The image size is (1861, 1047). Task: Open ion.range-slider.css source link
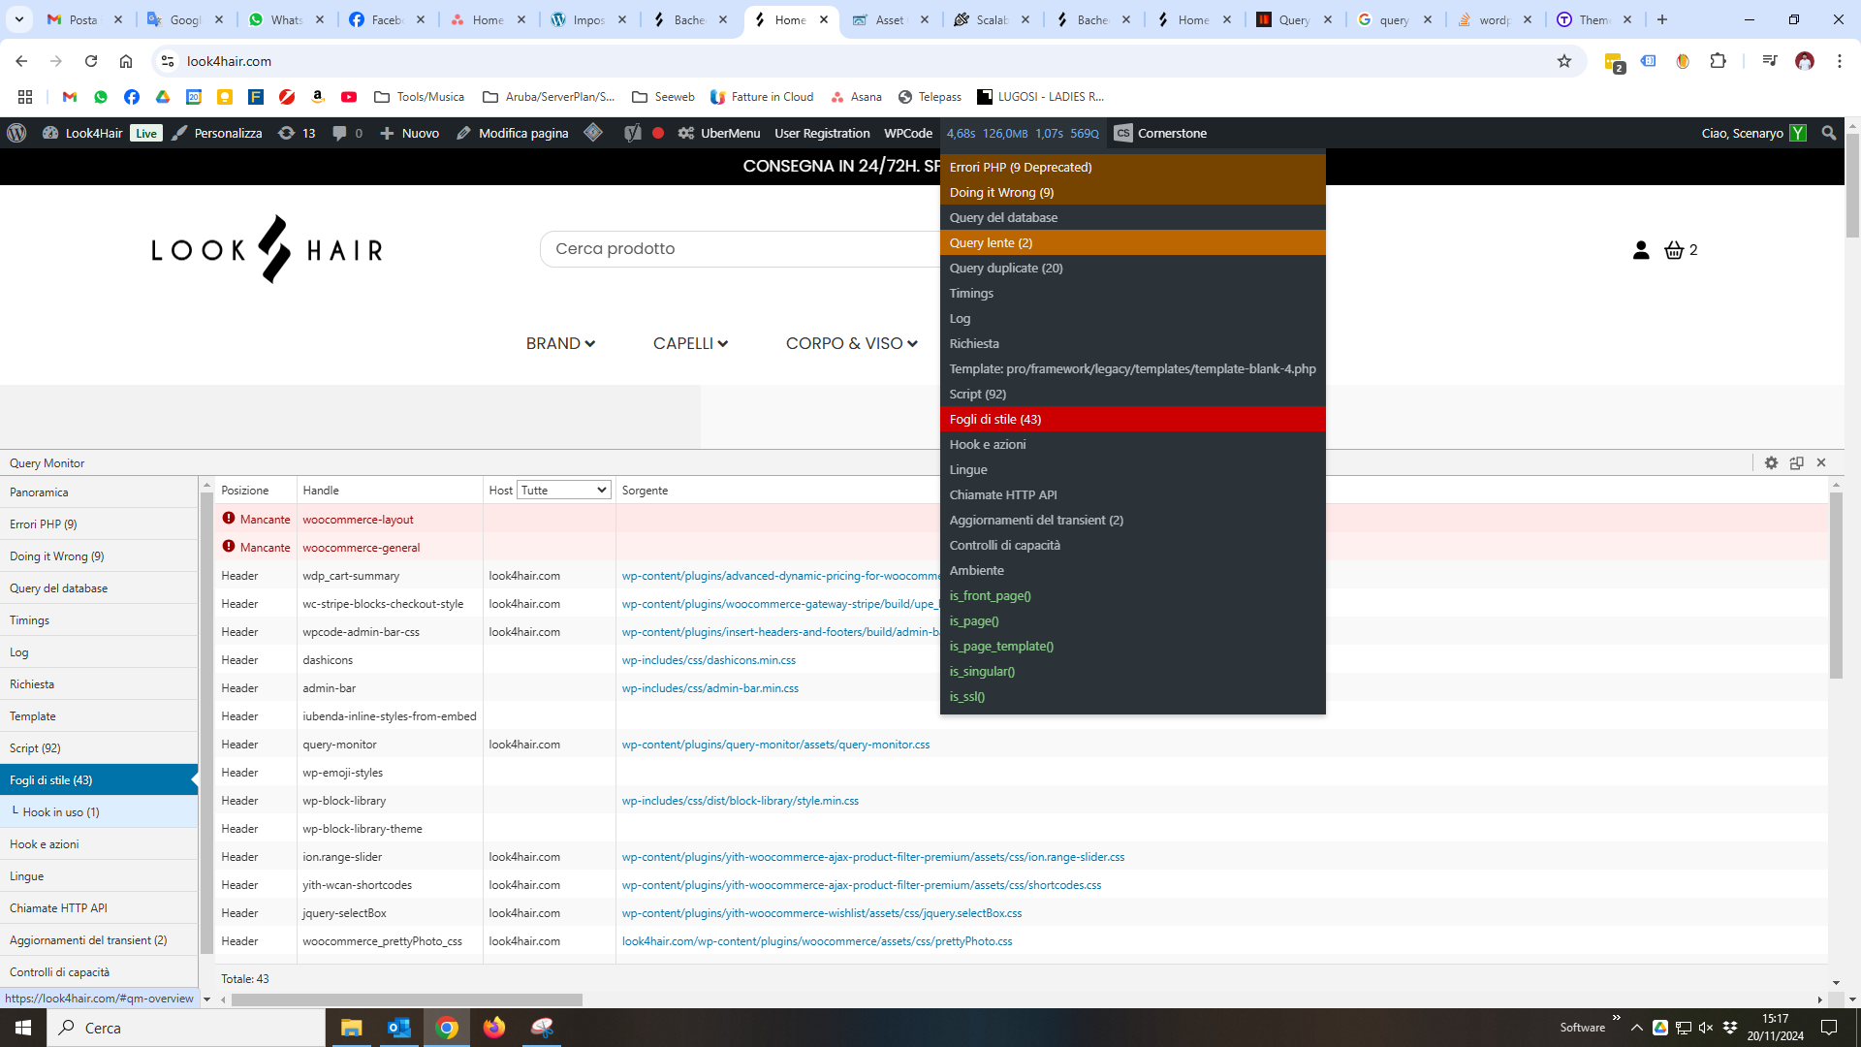point(872,856)
